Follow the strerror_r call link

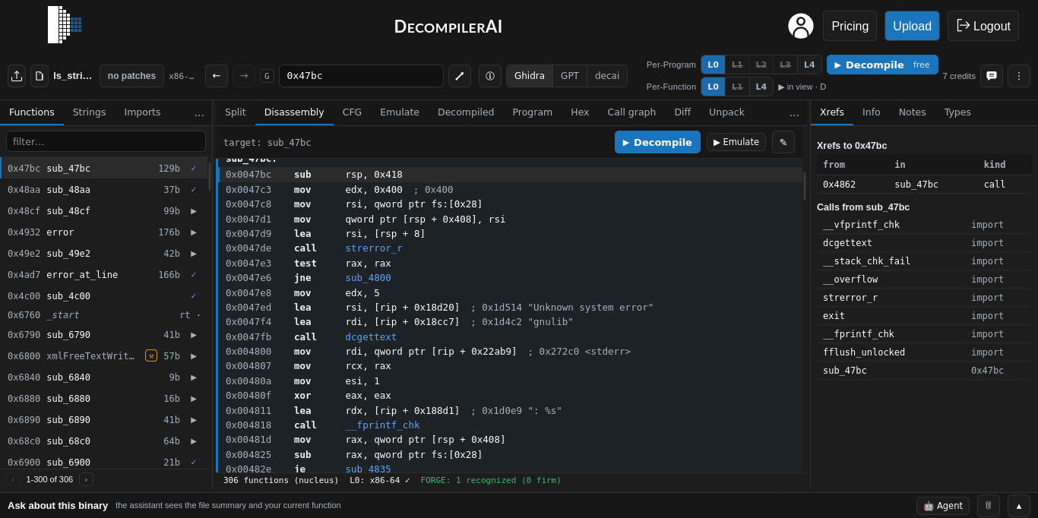(374, 248)
